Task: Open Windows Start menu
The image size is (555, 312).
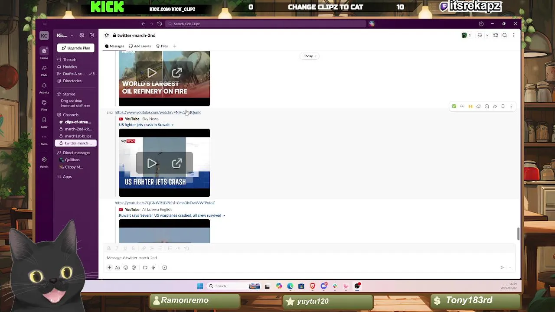Action: [200, 286]
